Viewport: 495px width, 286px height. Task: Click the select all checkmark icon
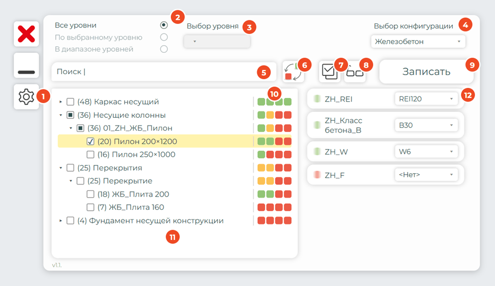[x=330, y=72]
